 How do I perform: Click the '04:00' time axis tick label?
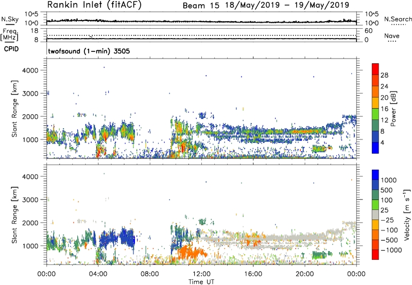(98, 274)
